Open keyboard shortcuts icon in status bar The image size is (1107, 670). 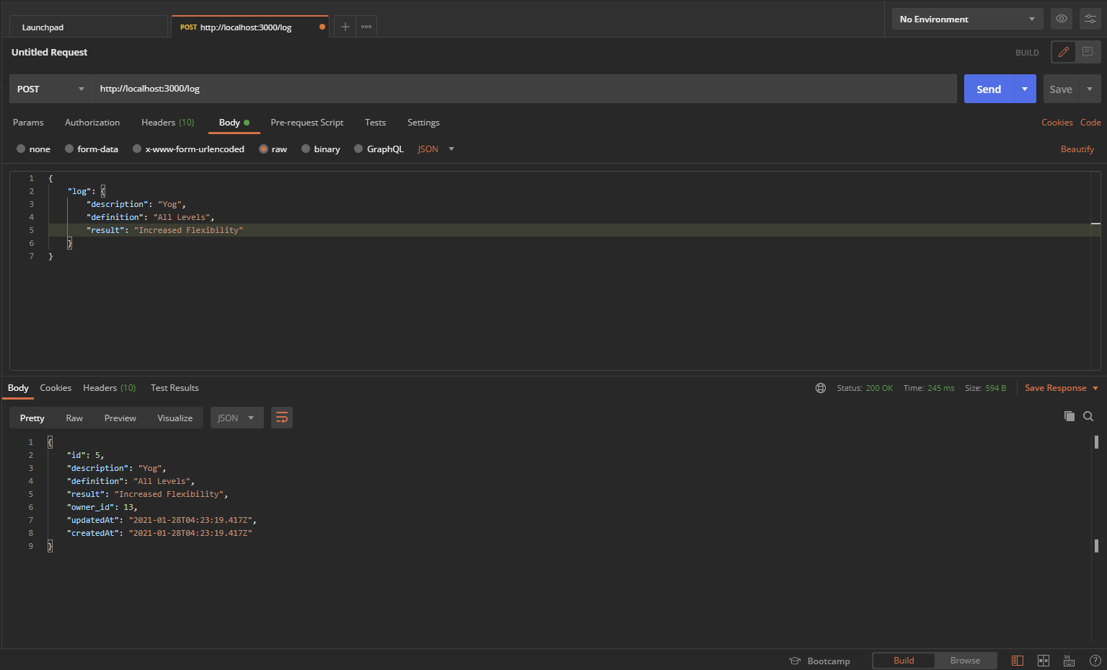pyautogui.click(x=1069, y=661)
